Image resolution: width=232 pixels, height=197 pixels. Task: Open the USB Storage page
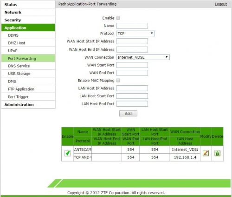tap(28, 74)
